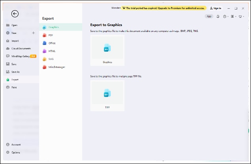Click the Sign In button
This screenshot has height=164, width=251.
point(215,8)
